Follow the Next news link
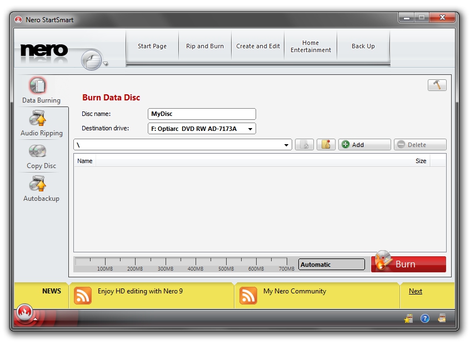 click(x=416, y=291)
